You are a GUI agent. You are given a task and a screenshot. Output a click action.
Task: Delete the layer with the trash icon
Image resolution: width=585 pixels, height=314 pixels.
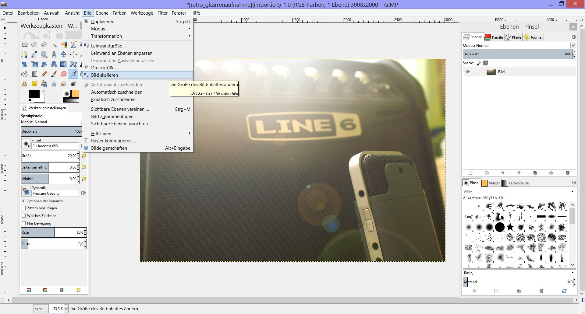pos(568,173)
